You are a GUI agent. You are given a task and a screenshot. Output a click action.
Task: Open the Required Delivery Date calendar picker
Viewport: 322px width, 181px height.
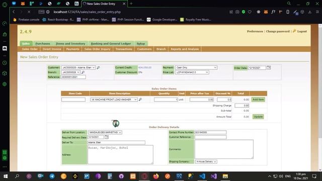107,137
